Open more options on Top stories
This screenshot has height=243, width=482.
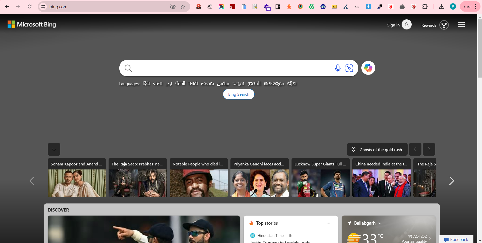328,223
